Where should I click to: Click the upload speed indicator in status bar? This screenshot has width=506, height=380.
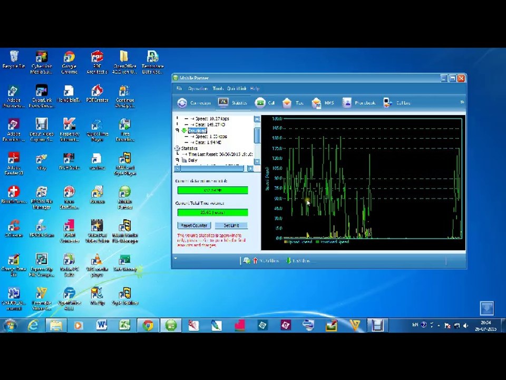pos(266,261)
